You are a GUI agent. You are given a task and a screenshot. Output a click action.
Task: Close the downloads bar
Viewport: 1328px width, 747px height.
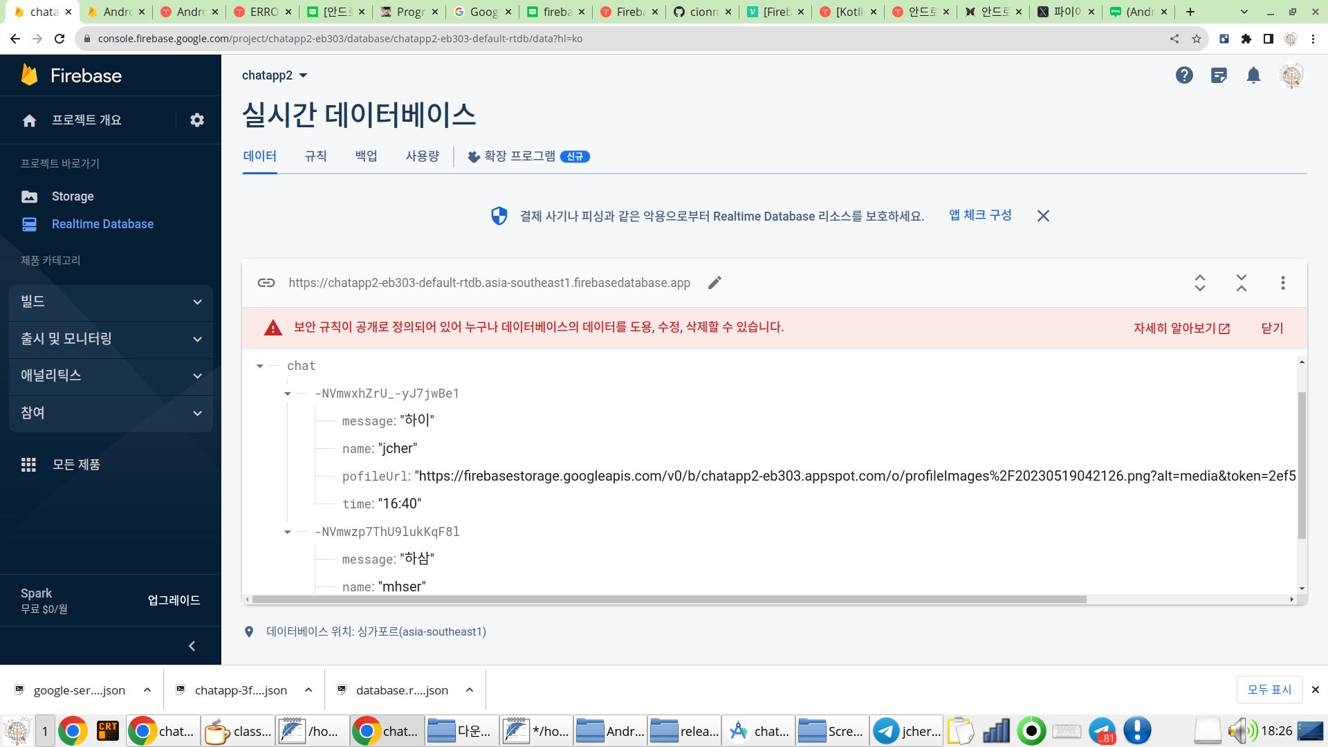click(1316, 690)
